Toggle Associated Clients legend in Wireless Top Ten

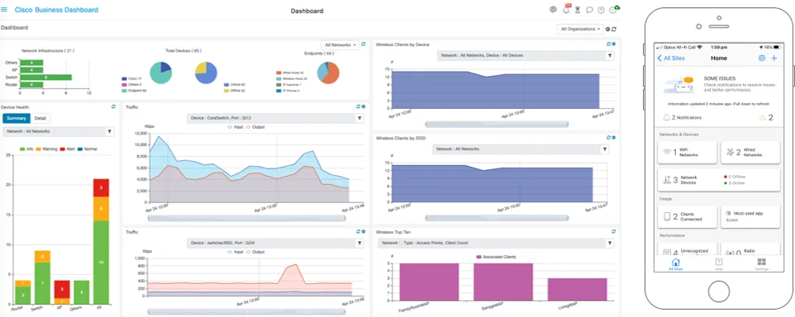(496, 257)
